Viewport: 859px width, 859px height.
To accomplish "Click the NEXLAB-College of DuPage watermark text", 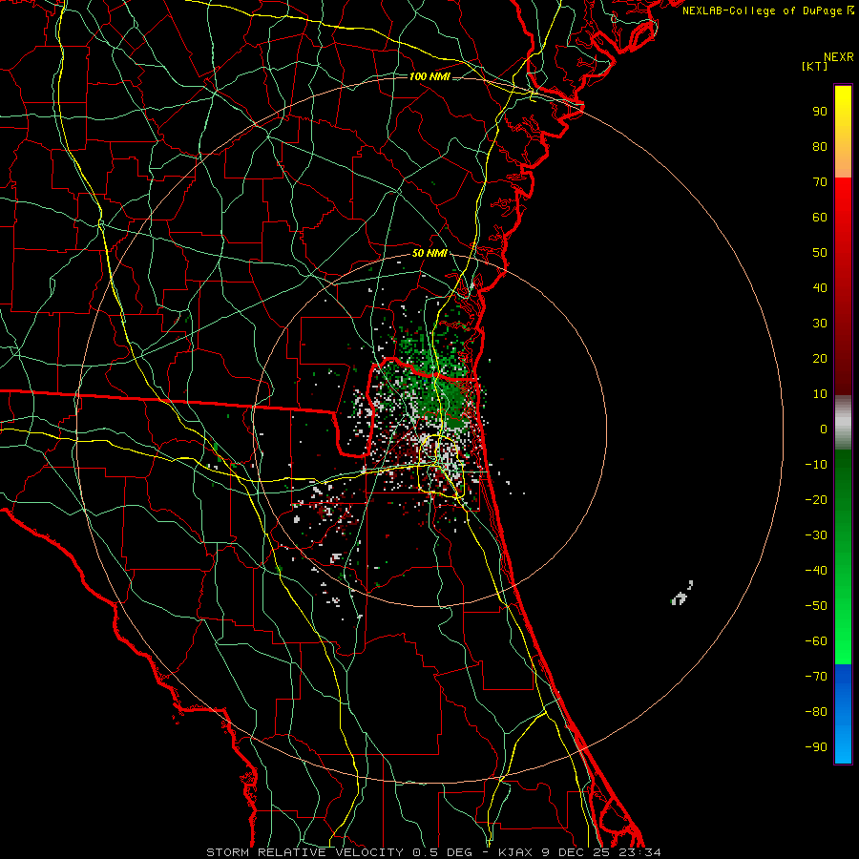I will (x=768, y=10).
